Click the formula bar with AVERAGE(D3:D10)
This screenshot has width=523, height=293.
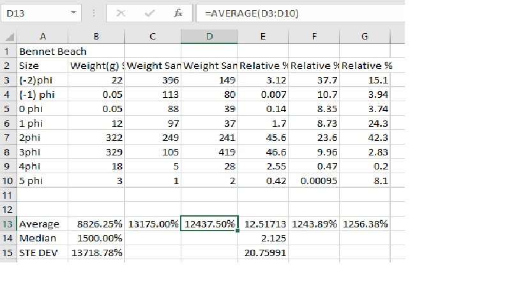300,13
